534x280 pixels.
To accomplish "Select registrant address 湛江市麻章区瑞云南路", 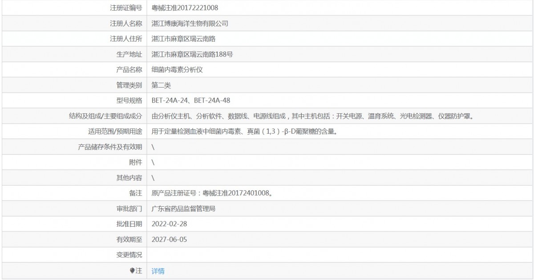I will point(184,39).
